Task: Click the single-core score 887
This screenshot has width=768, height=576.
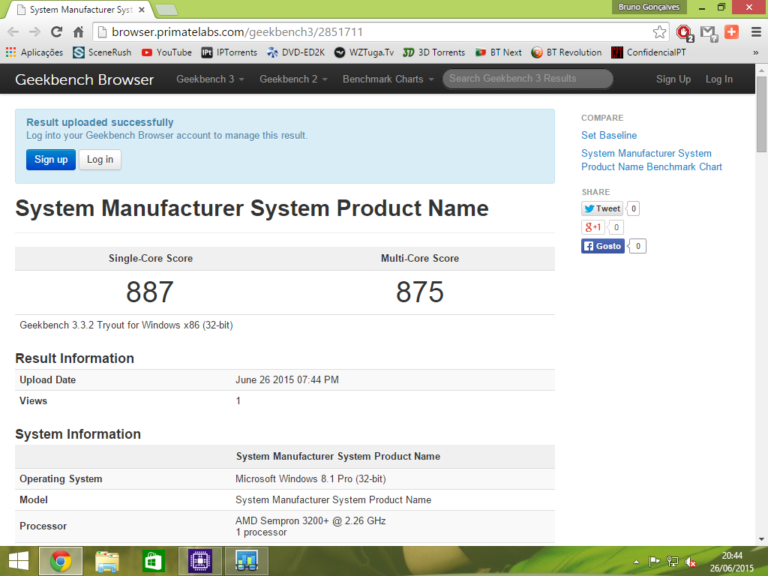Action: (x=150, y=292)
